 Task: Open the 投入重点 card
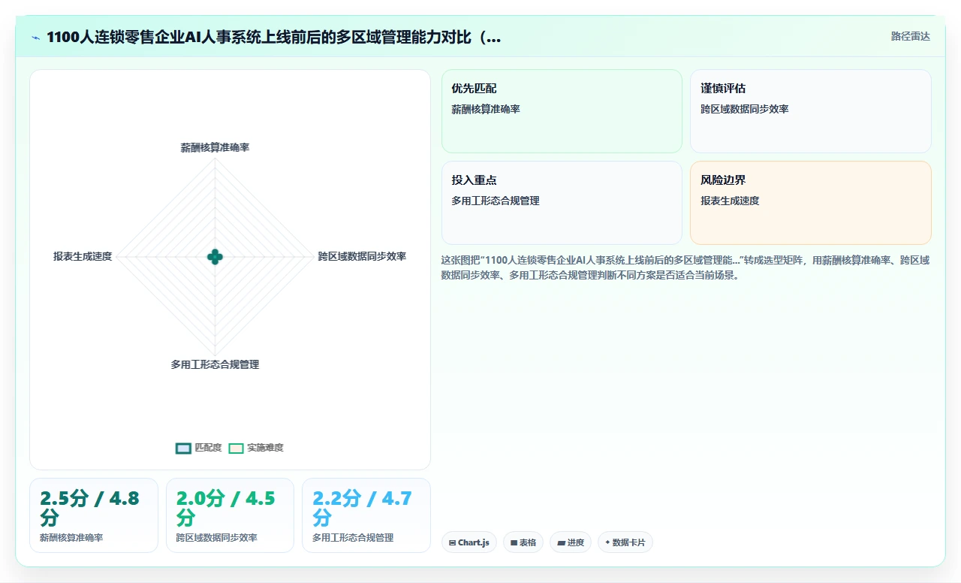point(562,203)
